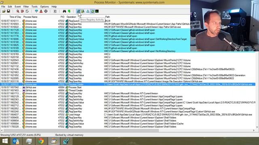259x145 pixels.
Task: Open the Edit menu
Action: click(10, 6)
